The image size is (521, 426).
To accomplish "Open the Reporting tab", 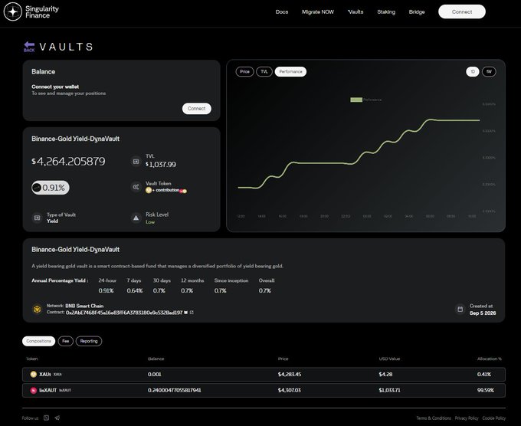I will click(x=89, y=341).
